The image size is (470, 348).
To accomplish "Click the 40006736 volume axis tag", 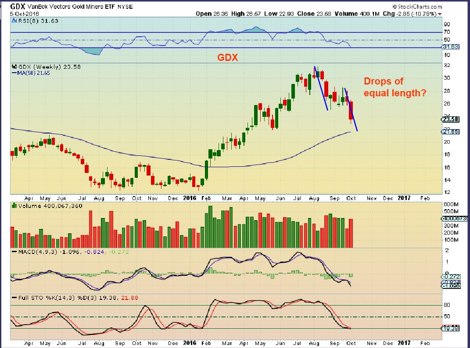I will (x=455, y=218).
